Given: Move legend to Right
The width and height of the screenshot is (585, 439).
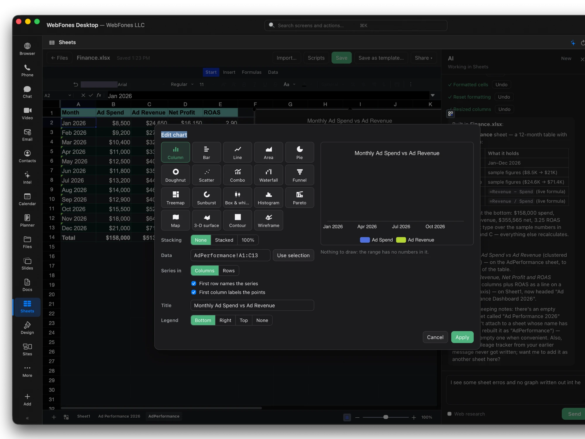Looking at the screenshot, I should (225, 320).
